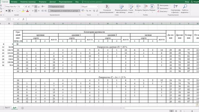Open the Формулы ribbon tab
The image size is (199, 112).
(x=43, y=2)
